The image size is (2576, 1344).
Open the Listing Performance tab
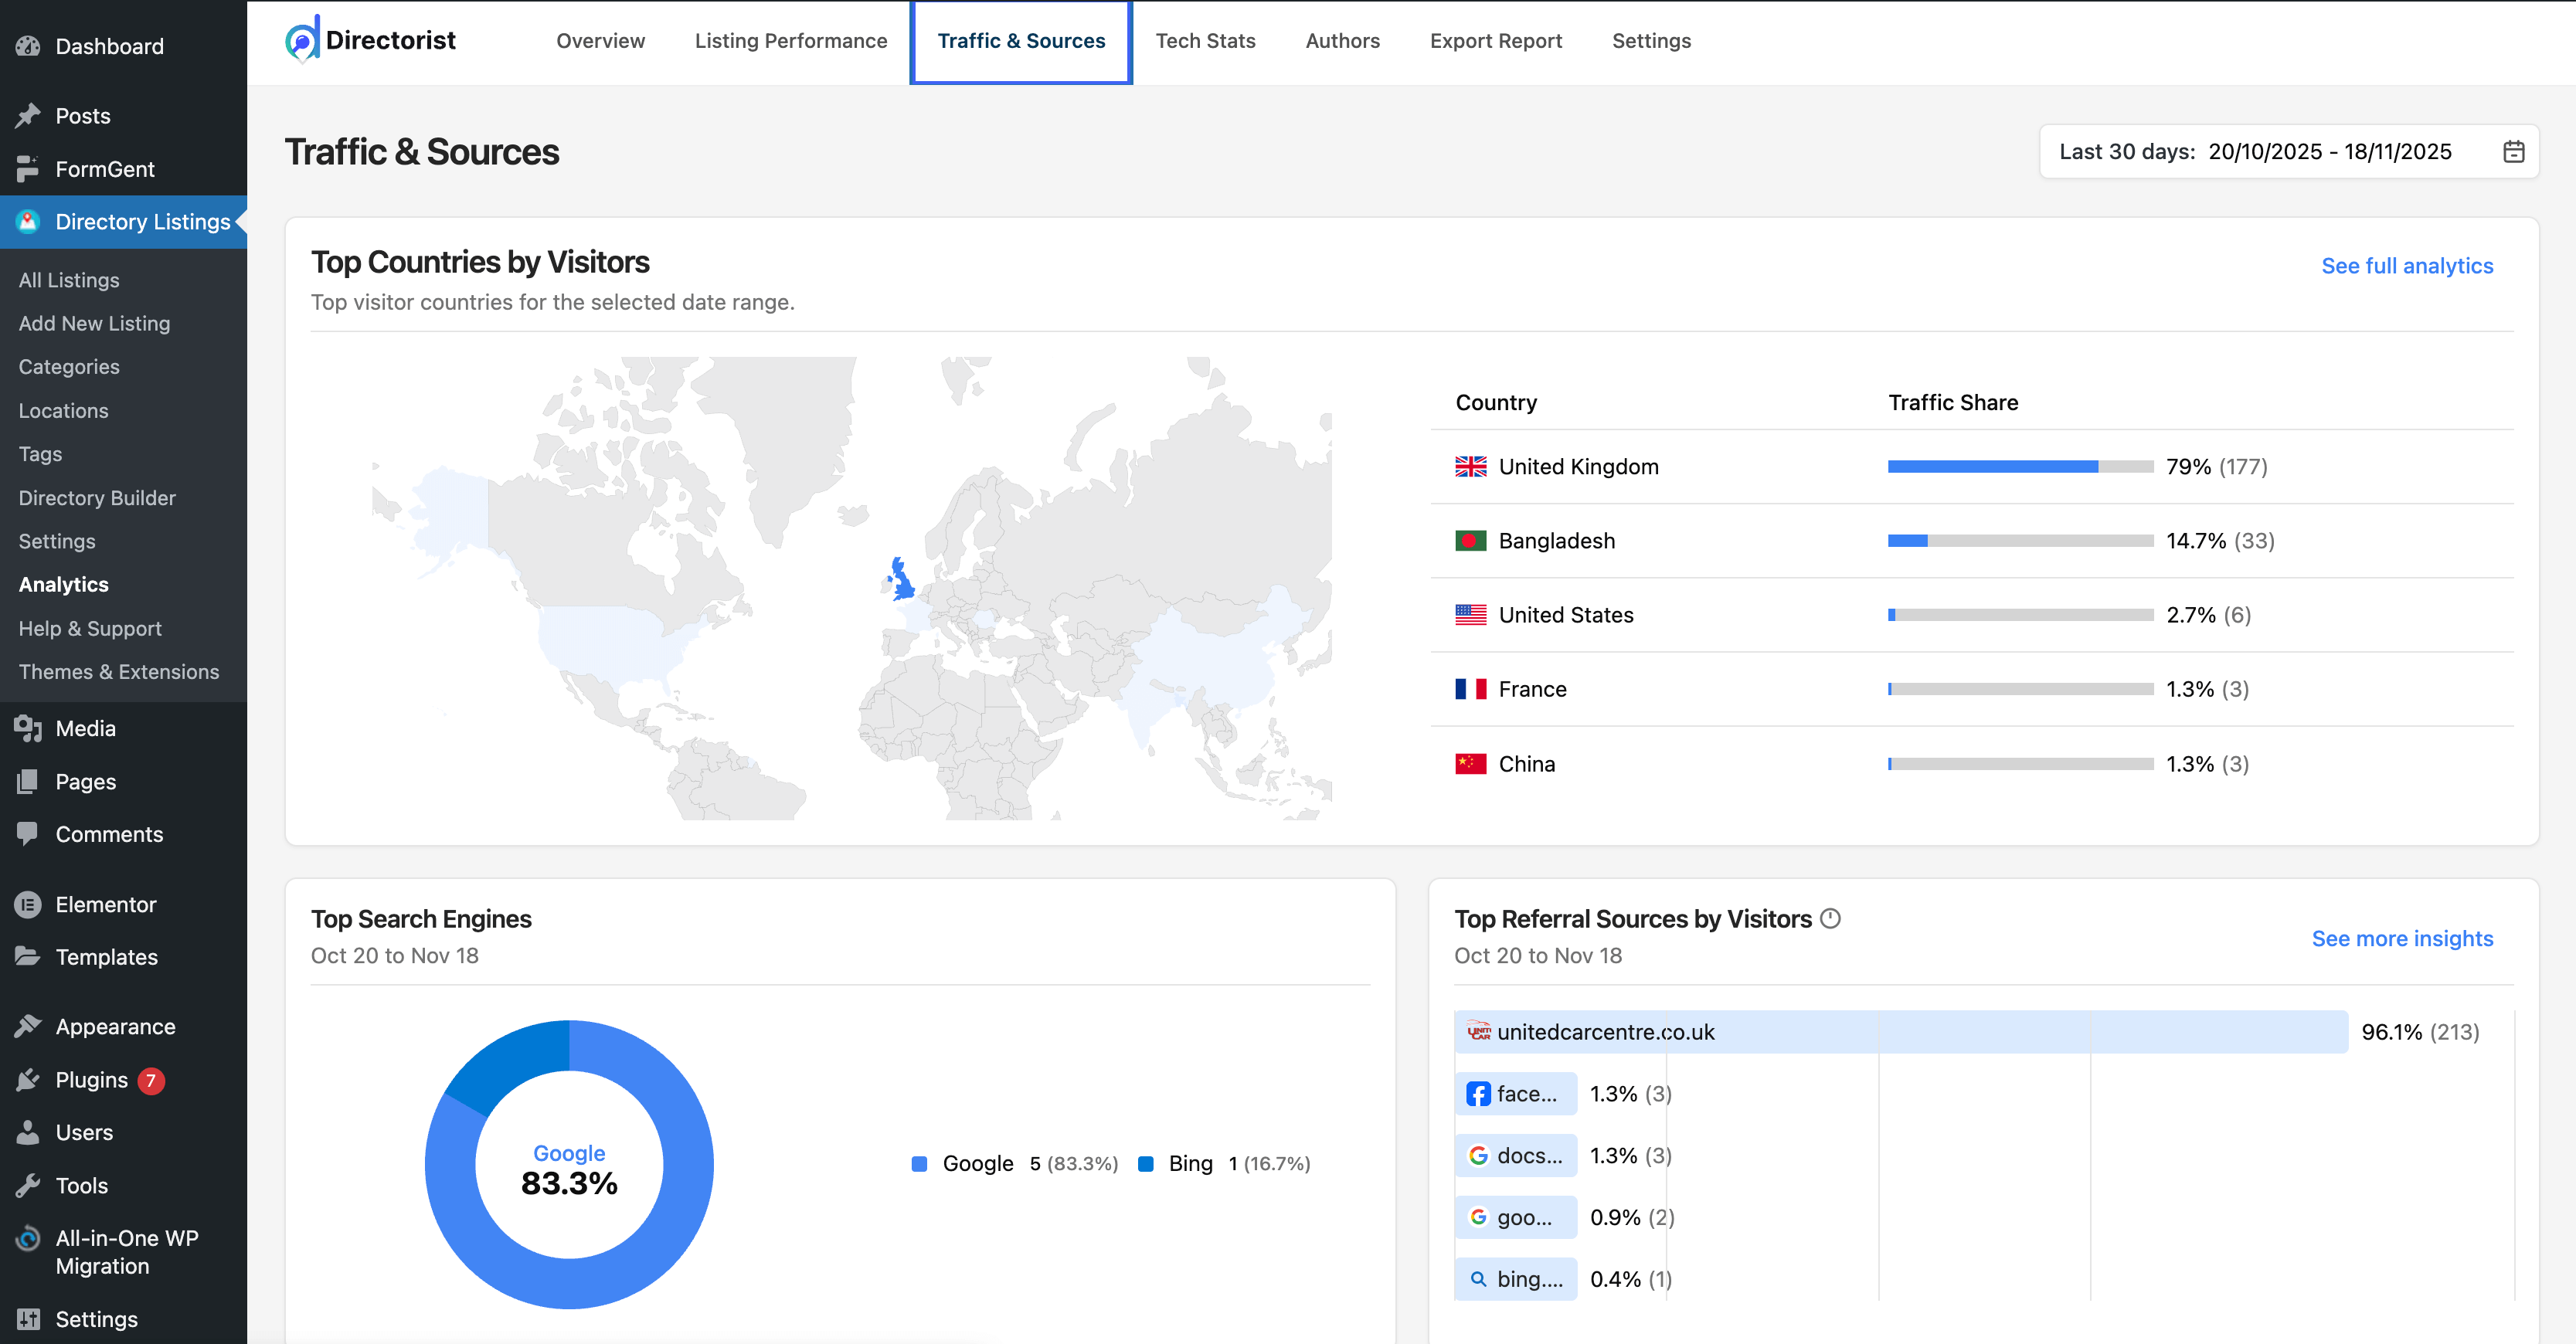(790, 41)
